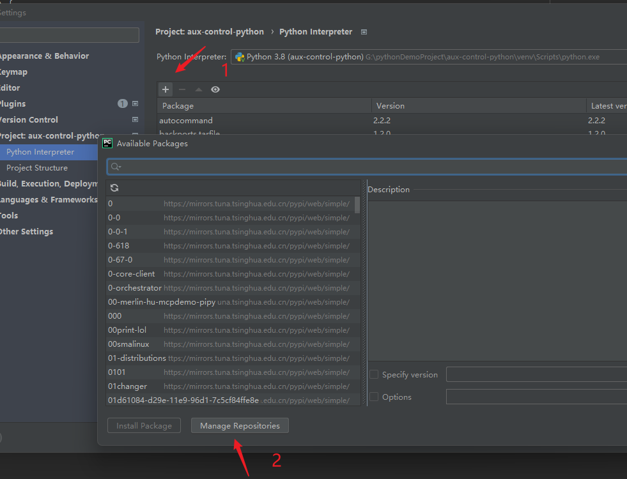Click the Package column header
The image size is (627, 479).
(x=265, y=106)
